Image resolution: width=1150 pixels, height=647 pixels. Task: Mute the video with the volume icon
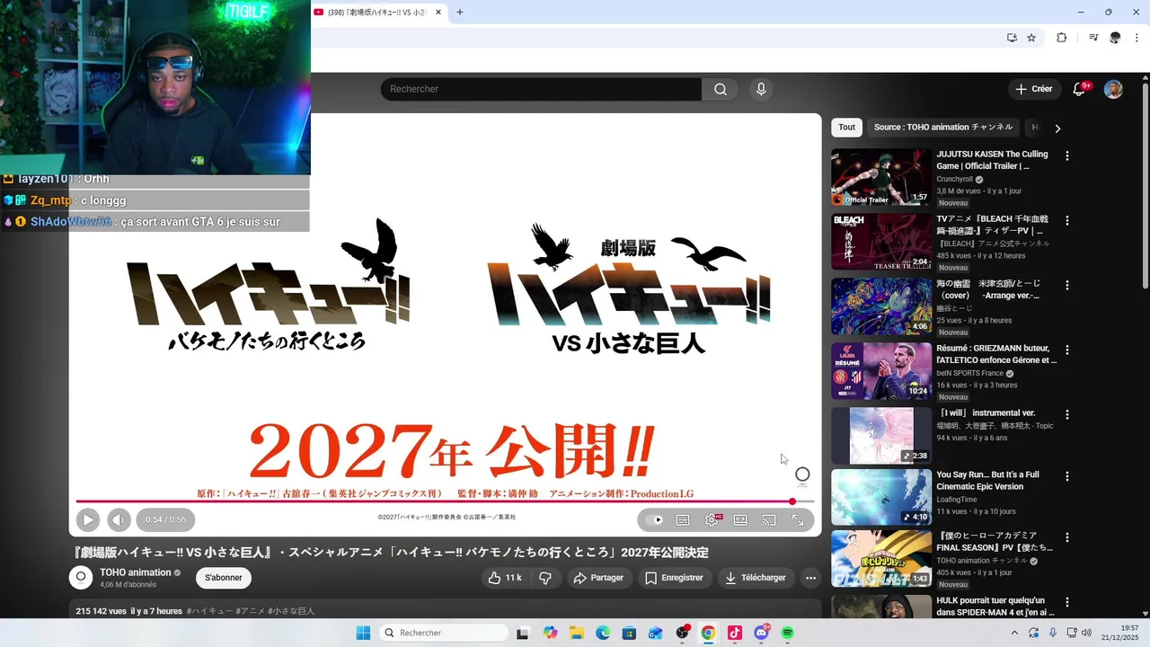pyautogui.click(x=119, y=519)
